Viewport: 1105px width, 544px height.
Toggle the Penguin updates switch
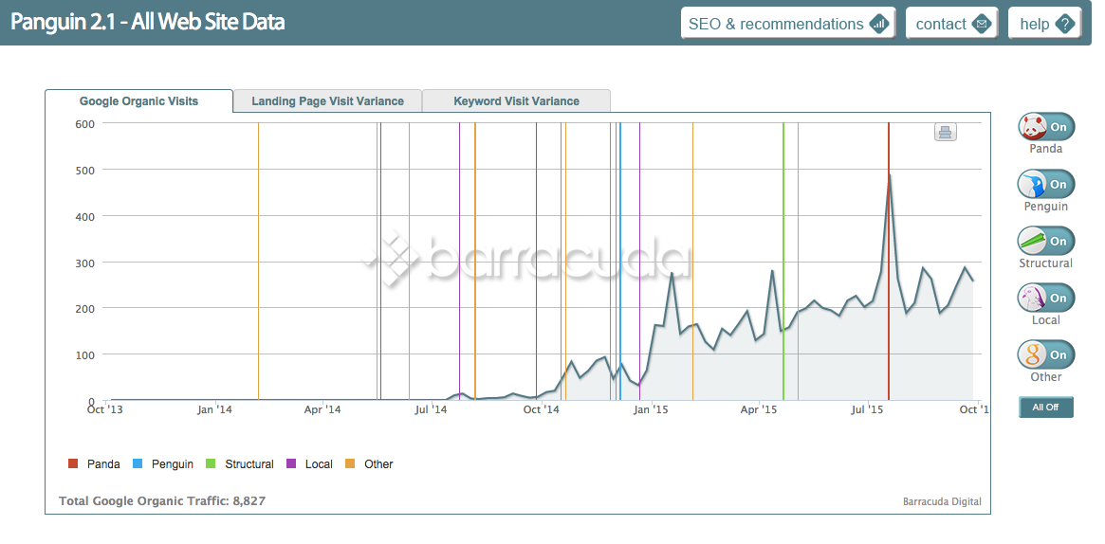click(x=1045, y=184)
